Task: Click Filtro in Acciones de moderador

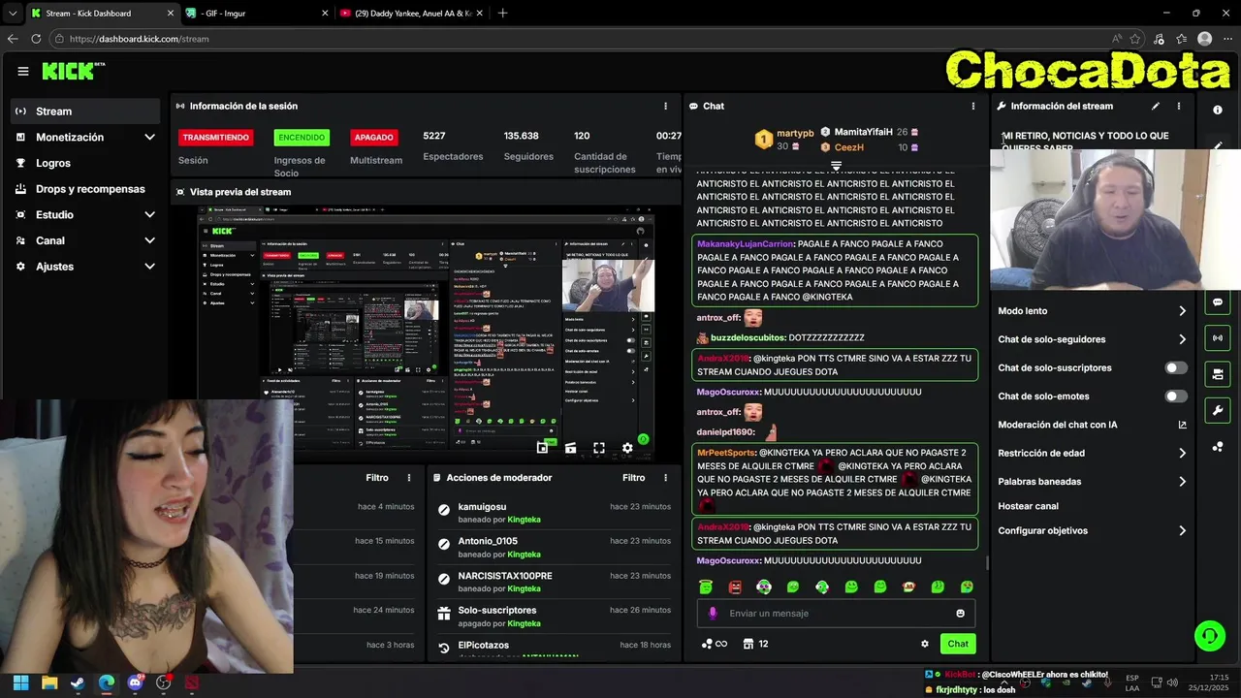Action: pyautogui.click(x=633, y=478)
